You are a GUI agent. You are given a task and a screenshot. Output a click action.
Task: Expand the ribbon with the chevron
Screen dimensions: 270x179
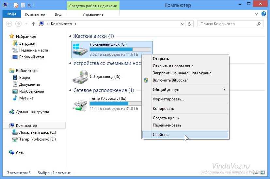257,14
